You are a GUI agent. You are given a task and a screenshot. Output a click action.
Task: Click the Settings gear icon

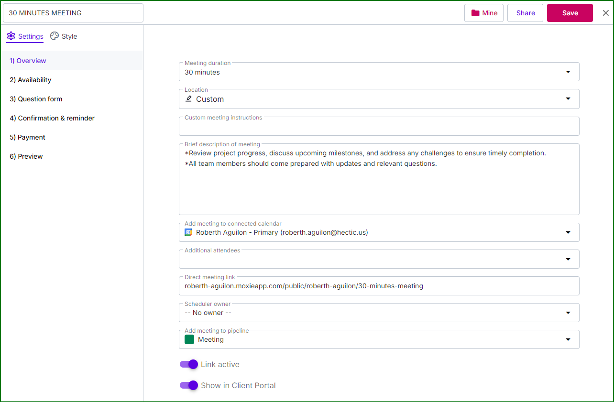(x=11, y=36)
